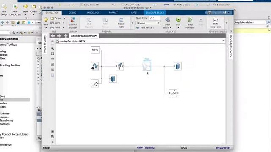Click Open in Simulink File section
The width and height of the screenshot is (271, 152).
point(55,18)
